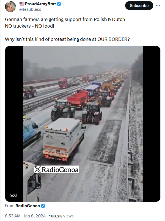The height and width of the screenshot is (221, 165).
Task: Open the ProudArmyBrat display name link
Action: (40, 4)
